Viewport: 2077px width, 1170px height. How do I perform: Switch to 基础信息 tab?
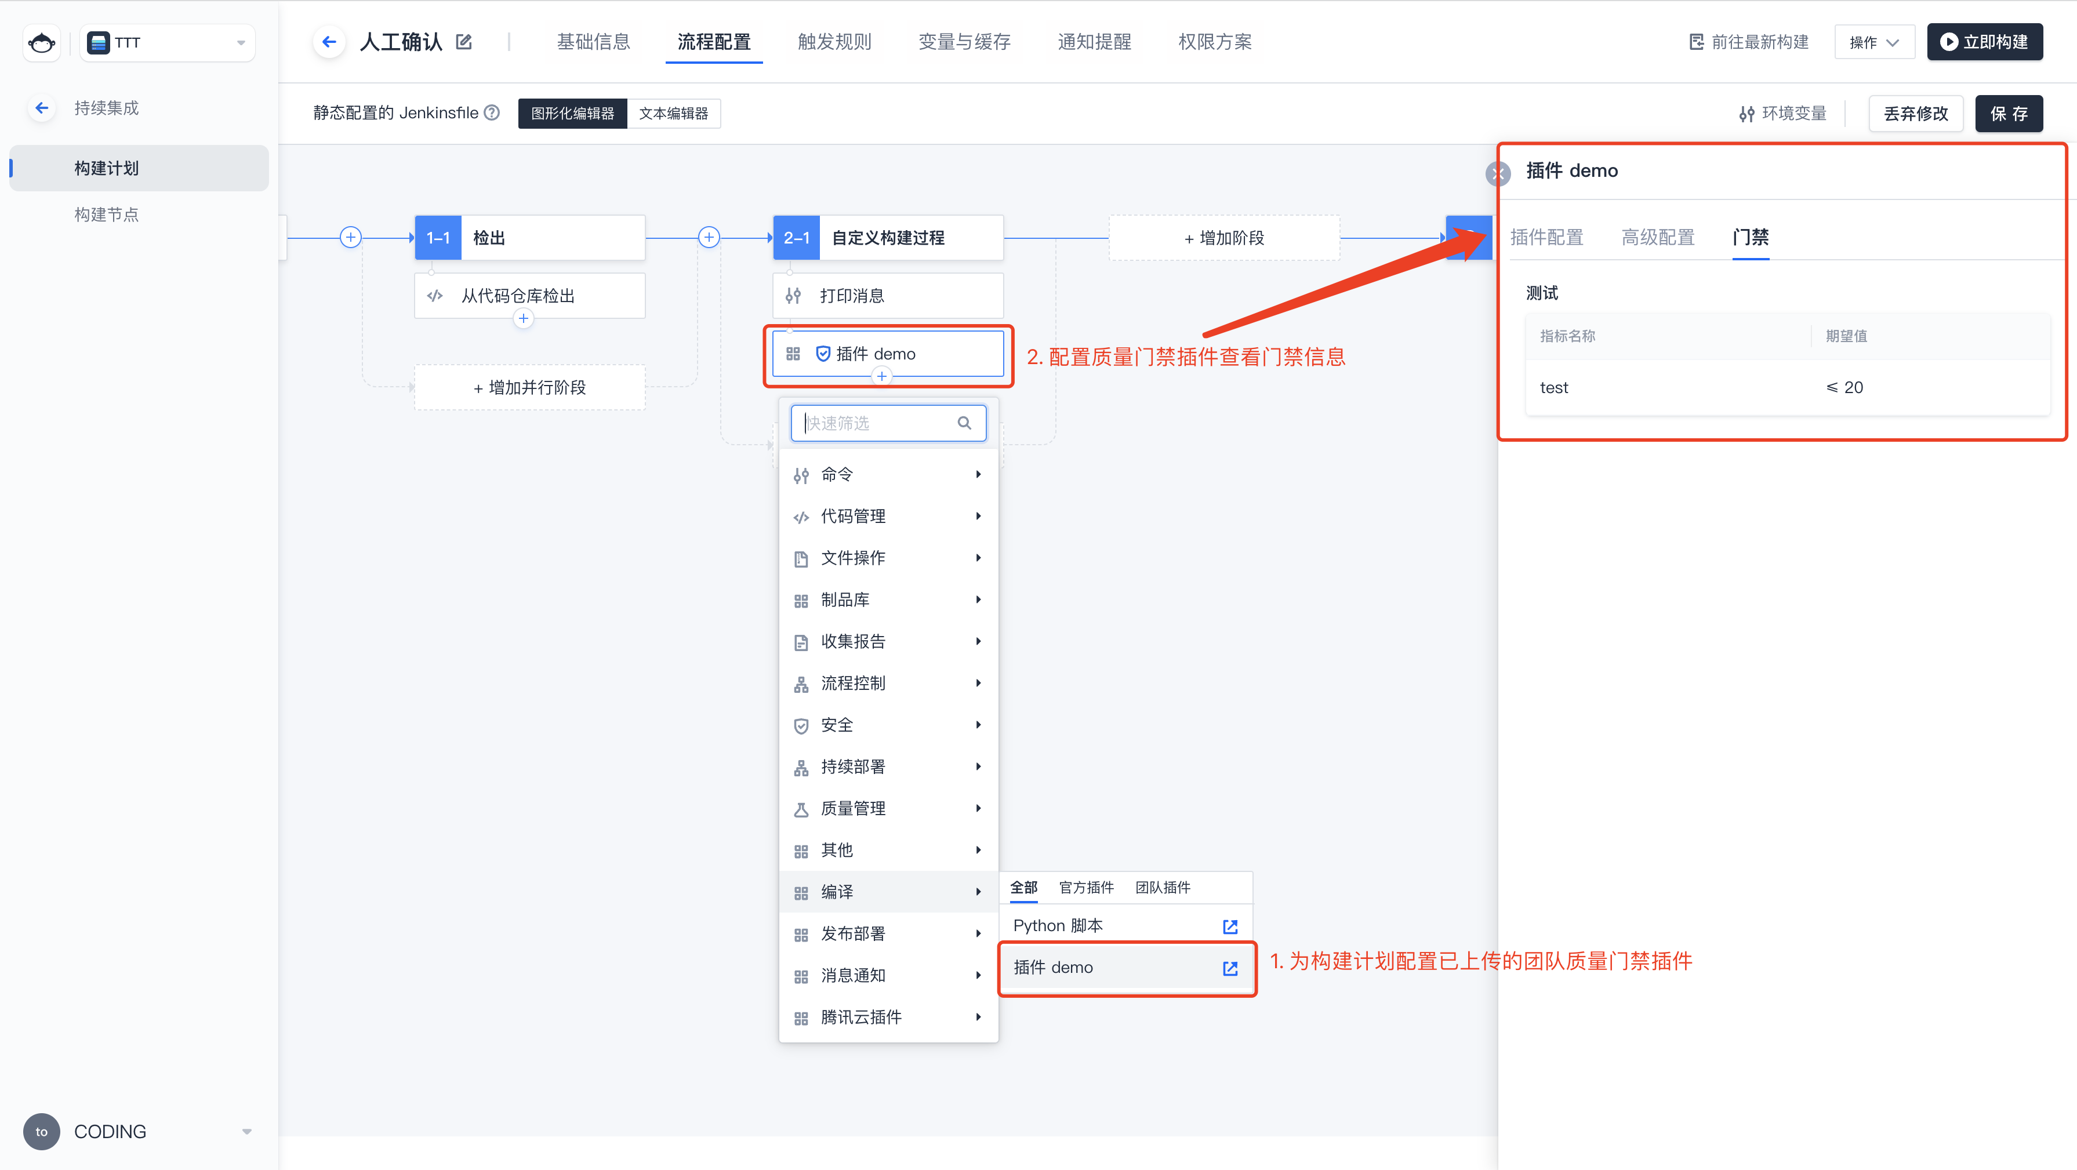pos(593,42)
